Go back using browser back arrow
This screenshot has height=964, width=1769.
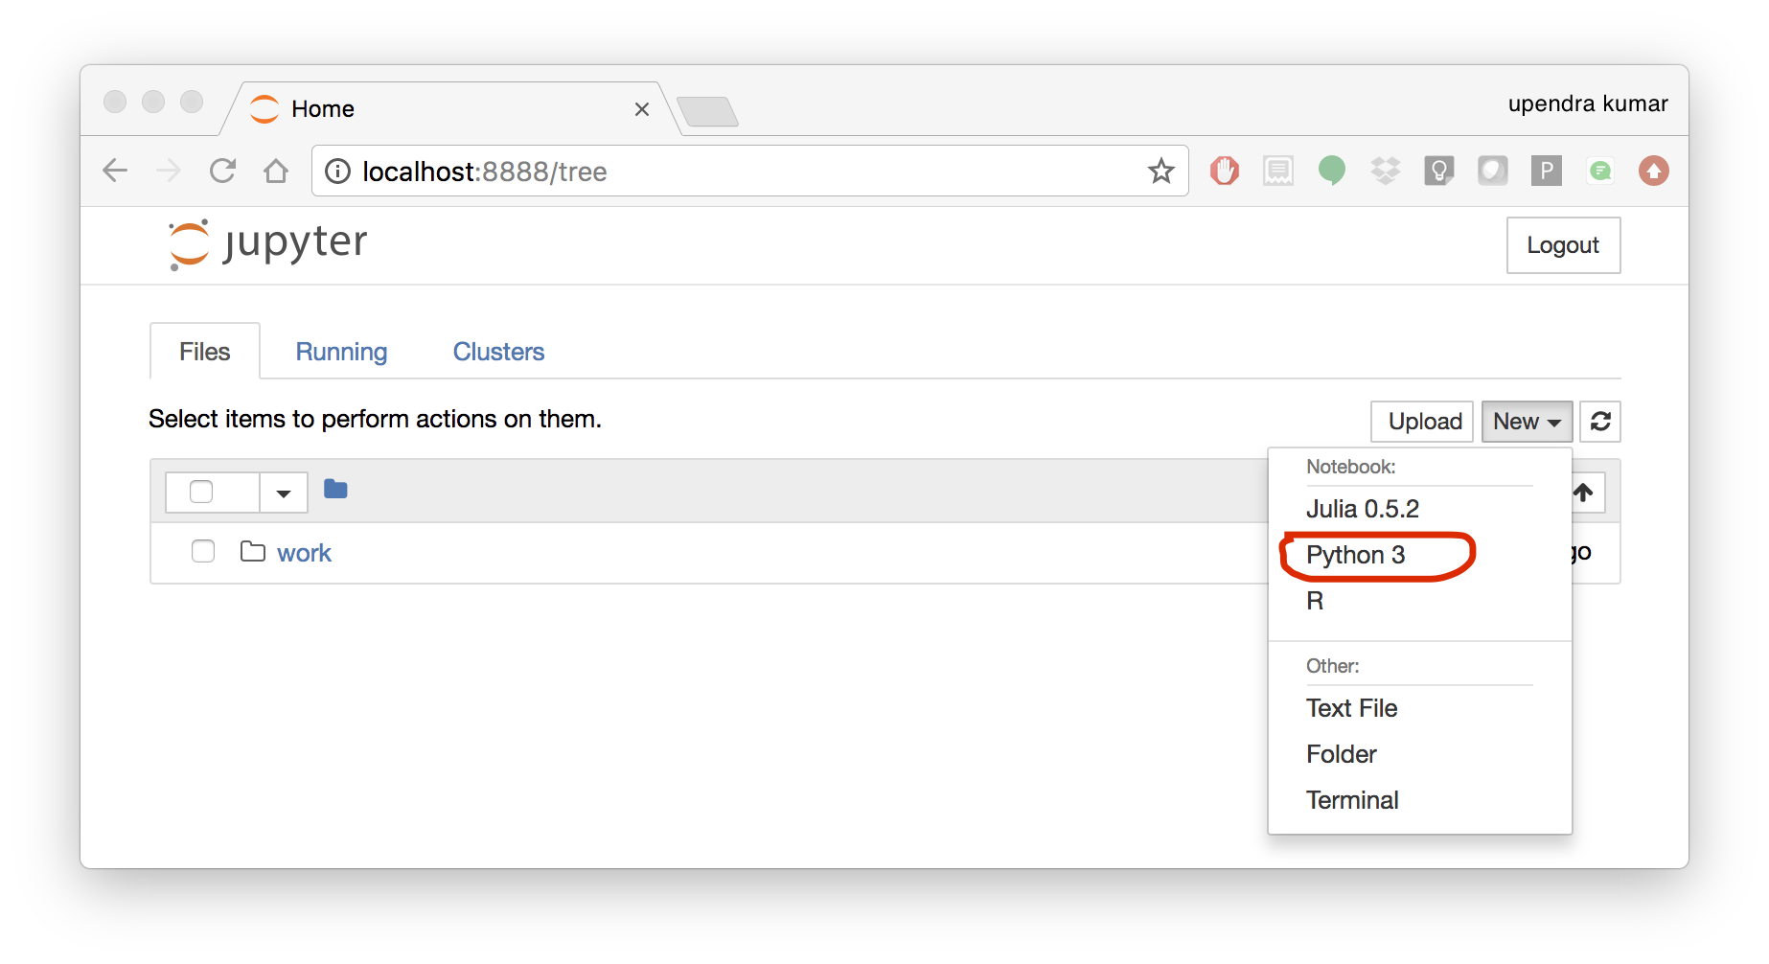pyautogui.click(x=115, y=172)
